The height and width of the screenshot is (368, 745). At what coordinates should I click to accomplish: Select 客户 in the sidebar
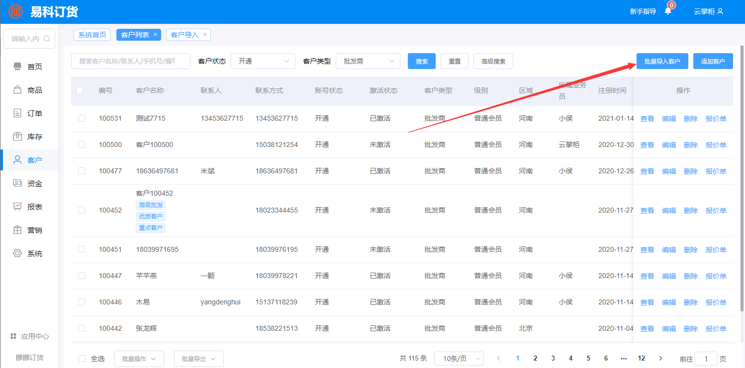[29, 160]
